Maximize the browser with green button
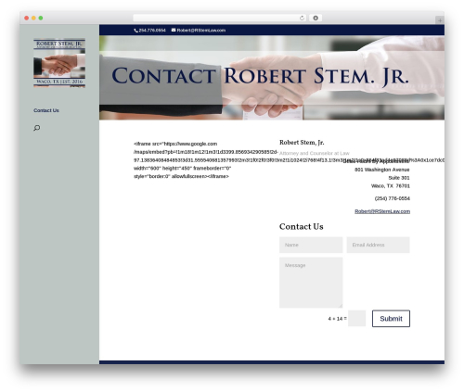Viewport: 464px width, 392px height. coord(41,18)
